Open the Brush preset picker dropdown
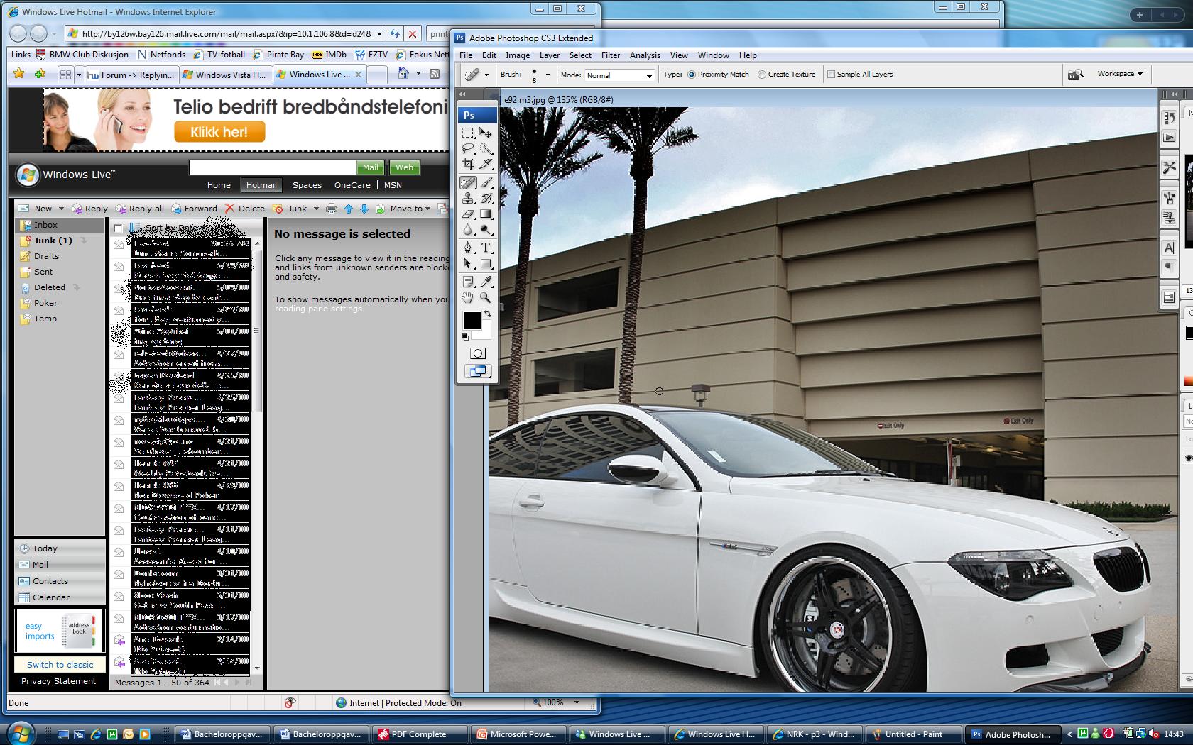This screenshot has height=745, width=1193. click(x=548, y=74)
